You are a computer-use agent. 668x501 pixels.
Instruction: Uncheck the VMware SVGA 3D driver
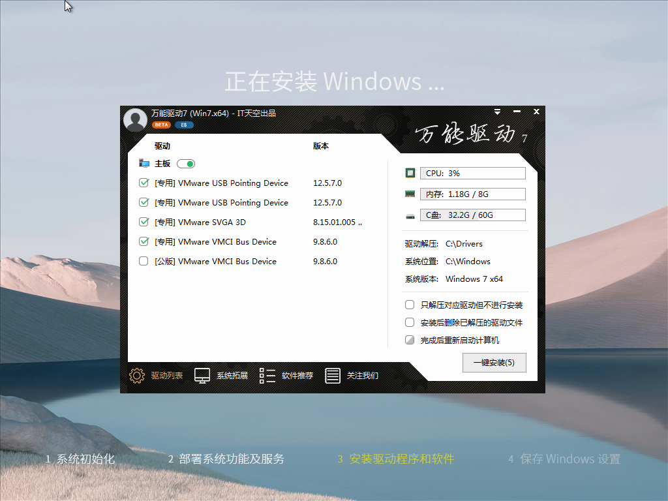point(144,222)
